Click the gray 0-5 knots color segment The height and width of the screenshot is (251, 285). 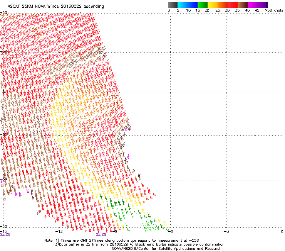(173, 5)
